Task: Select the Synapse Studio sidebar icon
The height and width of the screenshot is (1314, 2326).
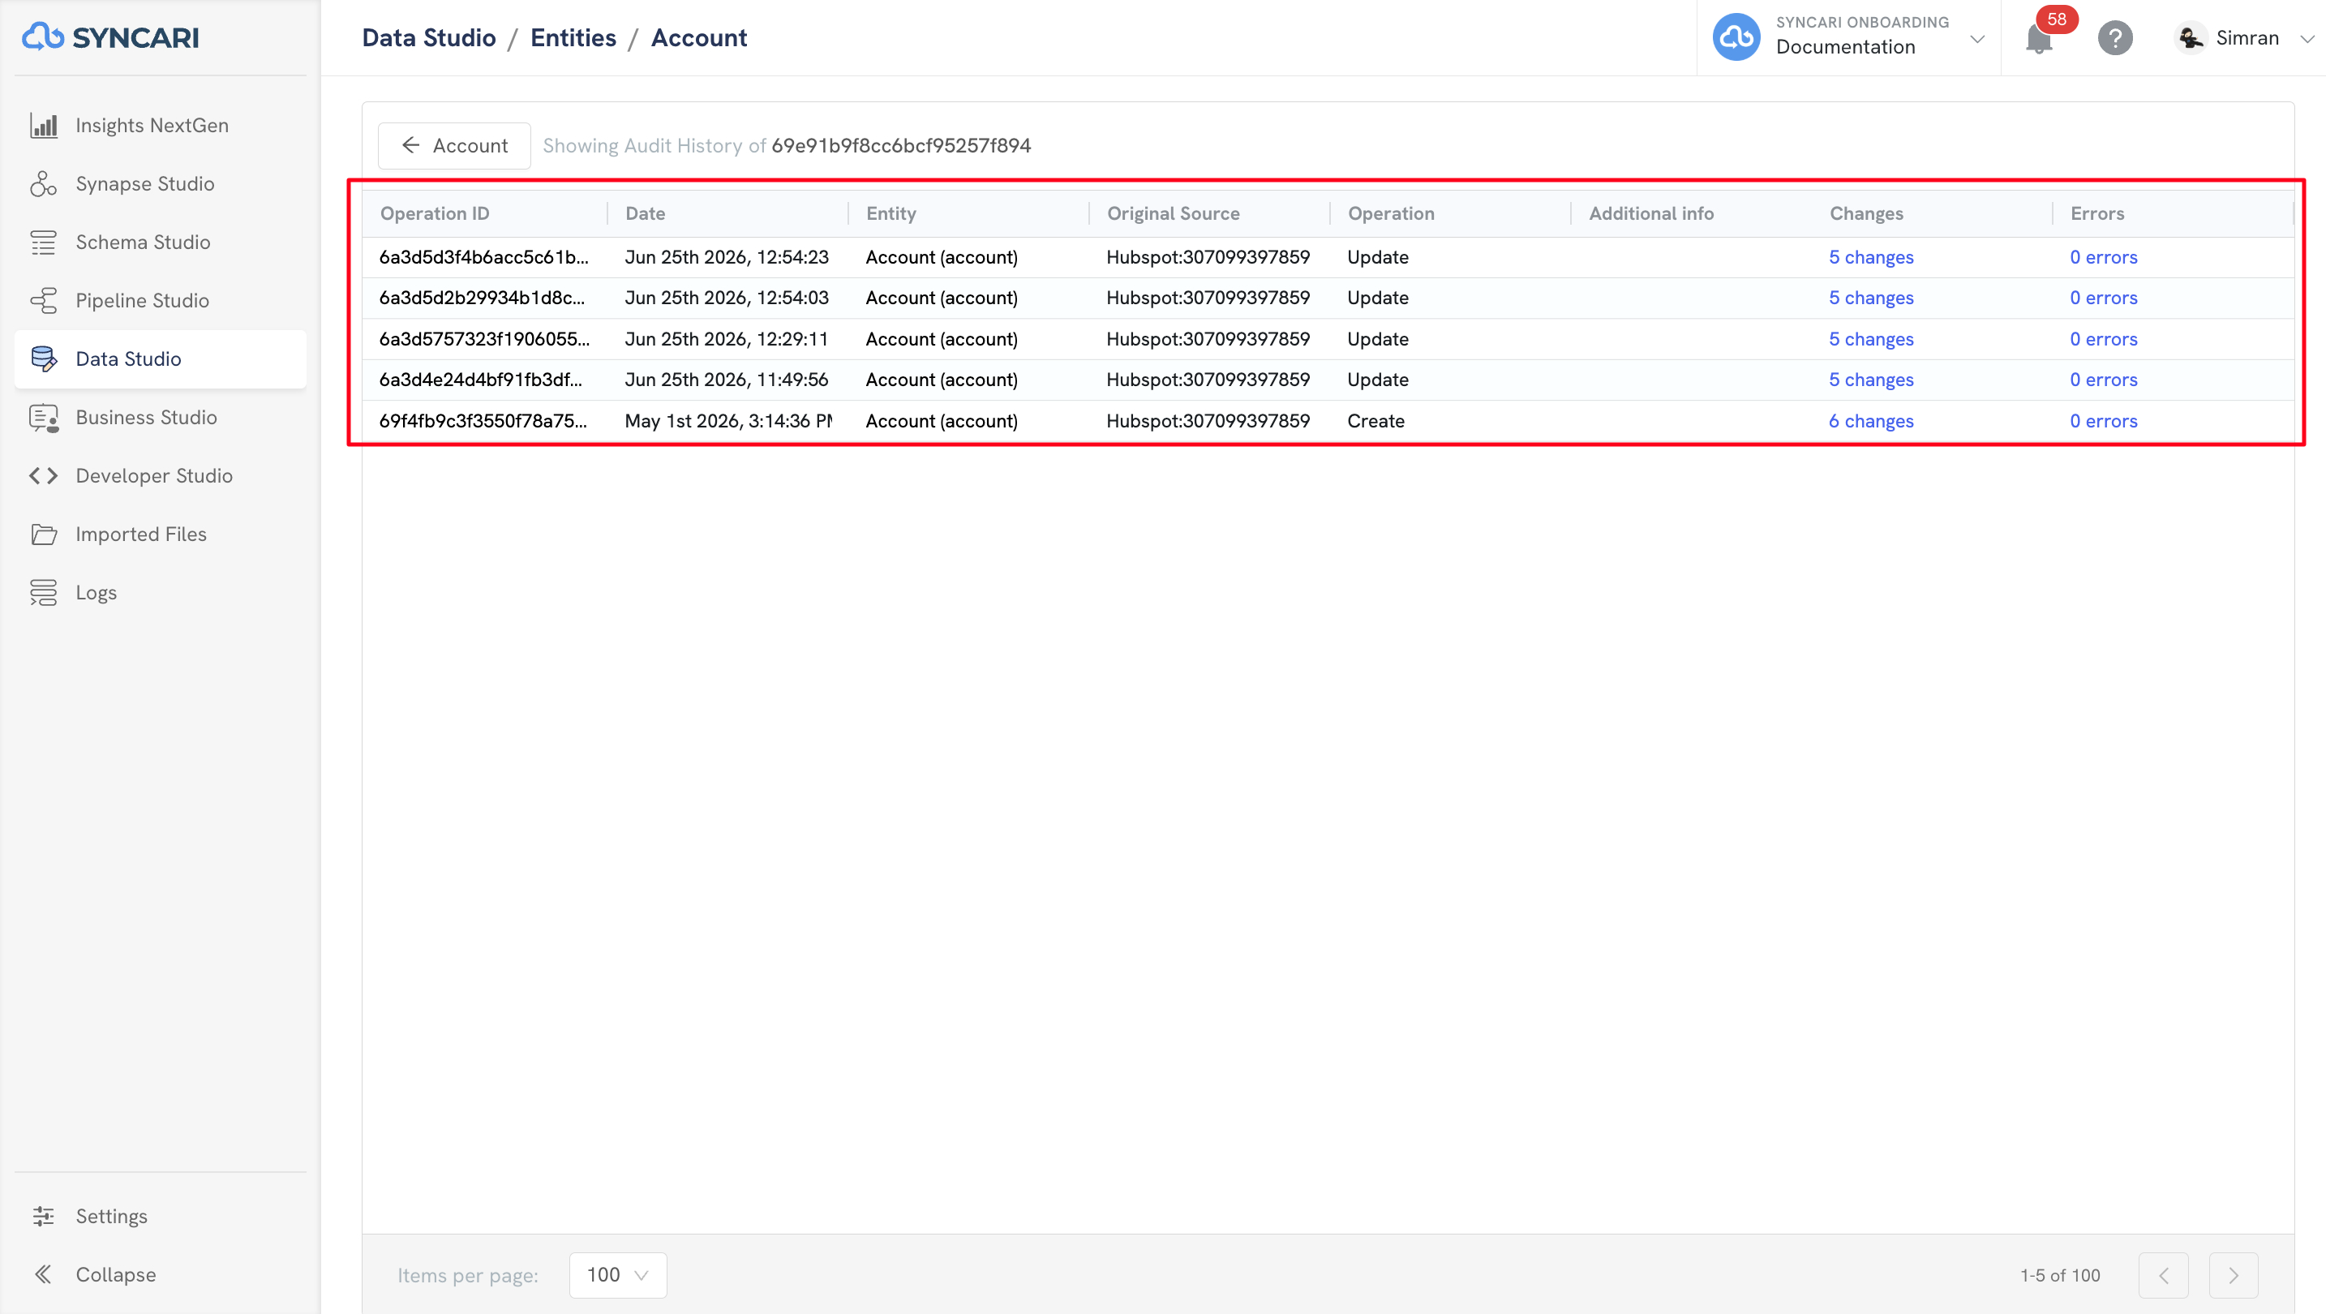Action: click(x=43, y=183)
